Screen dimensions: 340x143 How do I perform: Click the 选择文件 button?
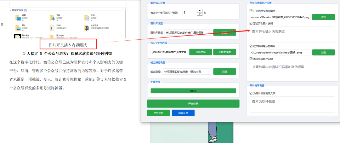(201, 52)
